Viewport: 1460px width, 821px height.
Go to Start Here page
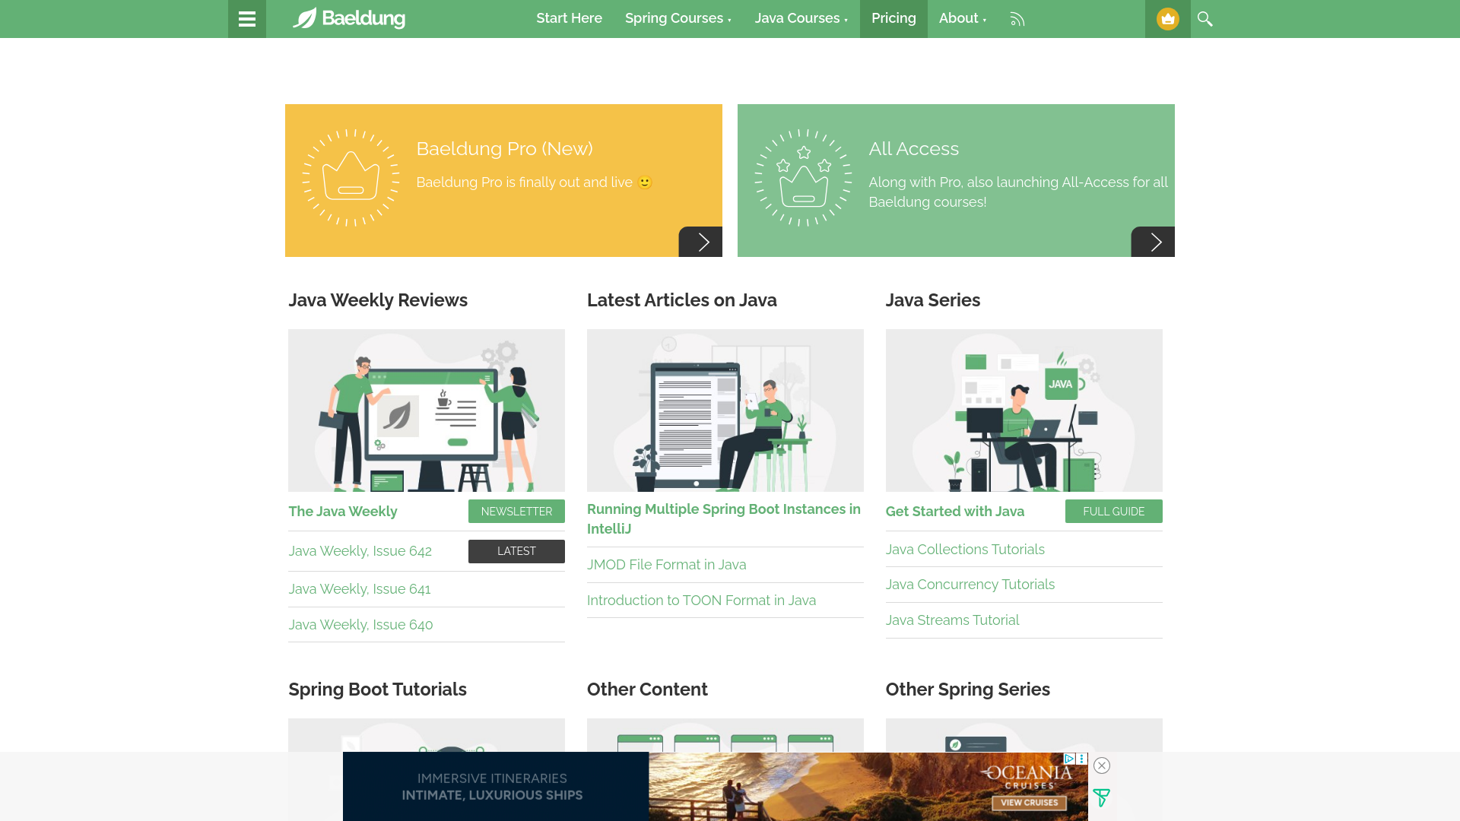point(569,18)
